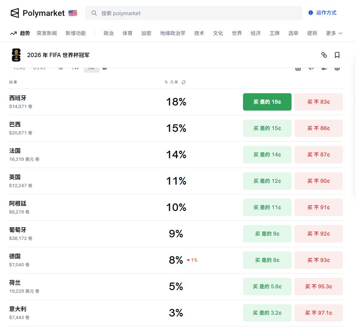This screenshot has width=356, height=327.
Task: Click the $38,172 volume under 葡萄牙
Action: point(21,238)
